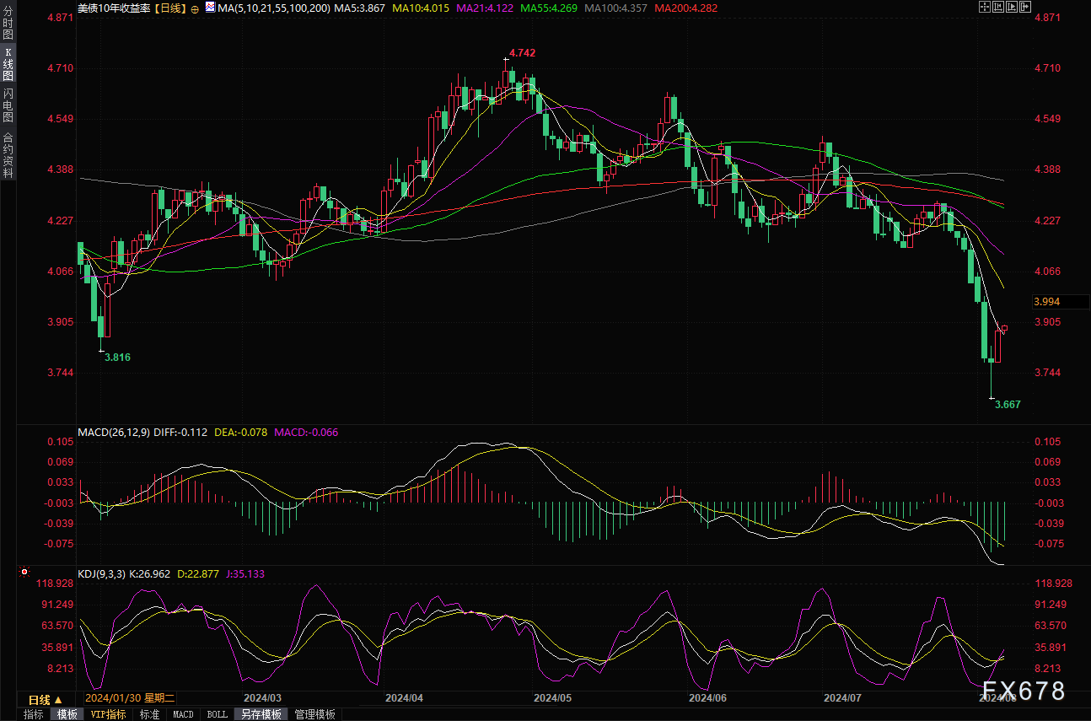Screen dimensions: 1091x721
Task: Select the 指标 tab at bottom
Action: pyautogui.click(x=34, y=714)
